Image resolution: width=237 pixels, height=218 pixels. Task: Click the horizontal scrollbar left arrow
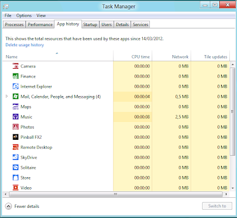pyautogui.click(x=5, y=194)
